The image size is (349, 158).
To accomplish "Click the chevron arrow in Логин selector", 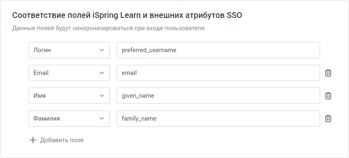I will [102, 50].
